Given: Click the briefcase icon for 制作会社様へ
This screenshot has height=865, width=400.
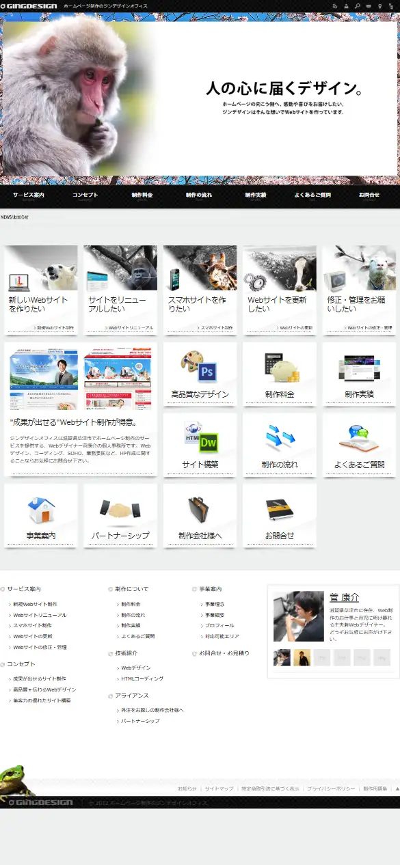Looking at the screenshot, I should [200, 510].
